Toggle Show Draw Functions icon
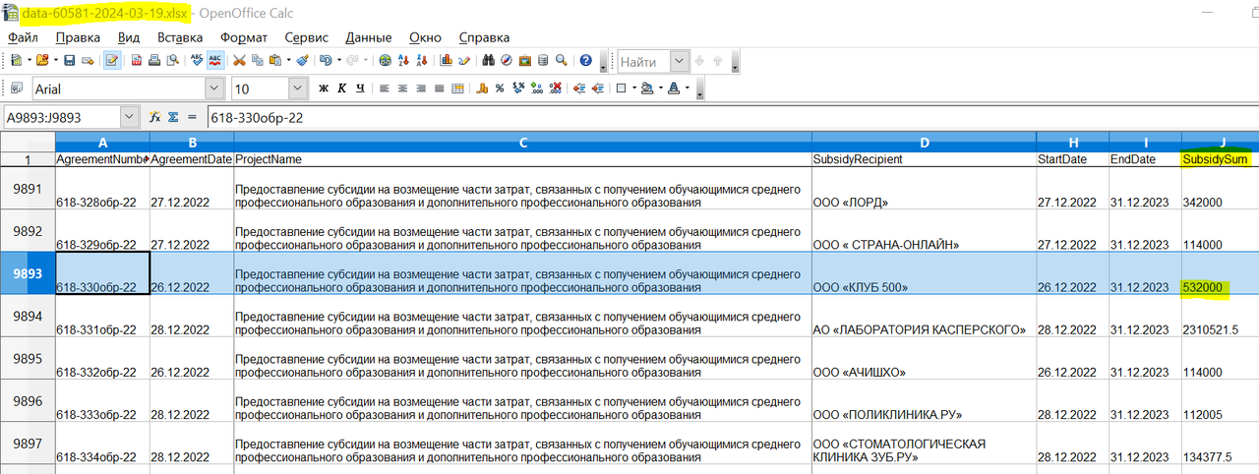The image size is (1259, 474). click(x=464, y=60)
